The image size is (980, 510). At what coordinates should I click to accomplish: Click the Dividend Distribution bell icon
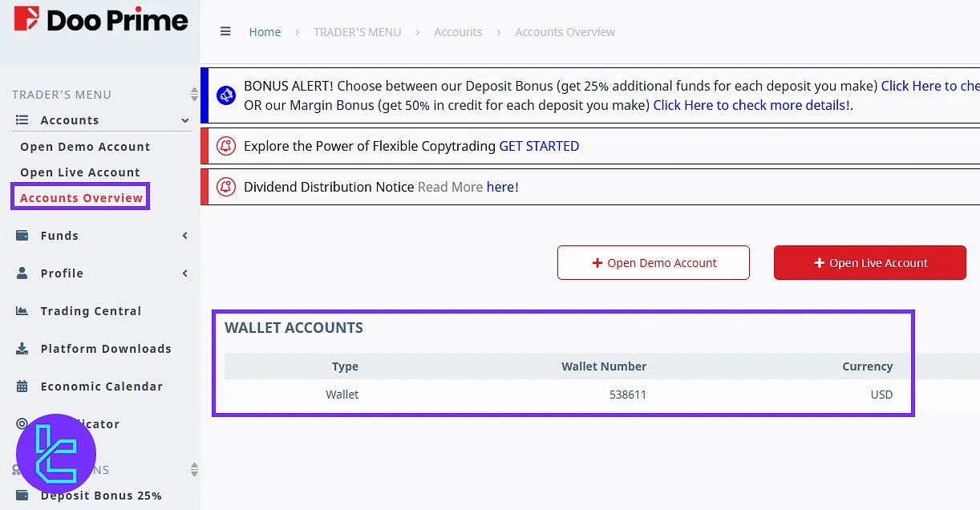coord(226,187)
